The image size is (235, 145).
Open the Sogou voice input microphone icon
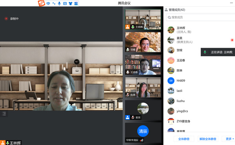[59, 4]
